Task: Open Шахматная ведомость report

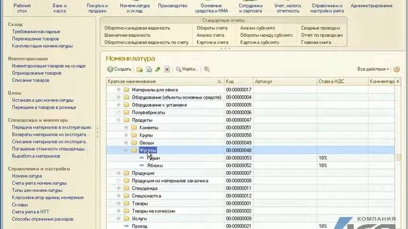Action: pyautogui.click(x=127, y=35)
